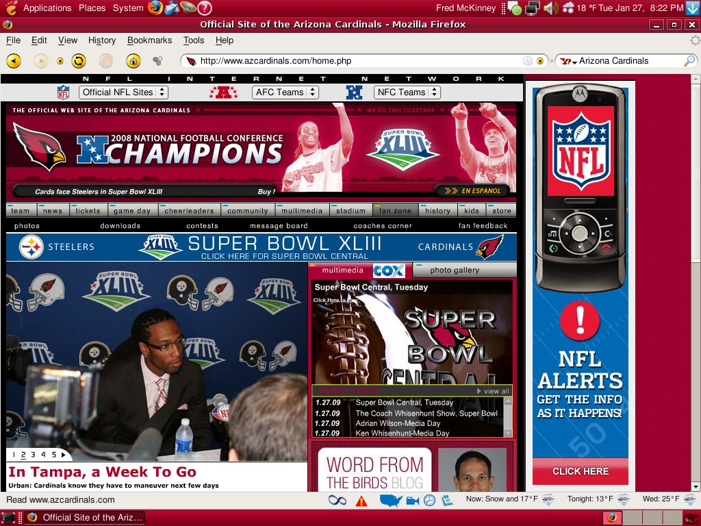Open the URL history dropdown arrow

pyautogui.click(x=540, y=61)
